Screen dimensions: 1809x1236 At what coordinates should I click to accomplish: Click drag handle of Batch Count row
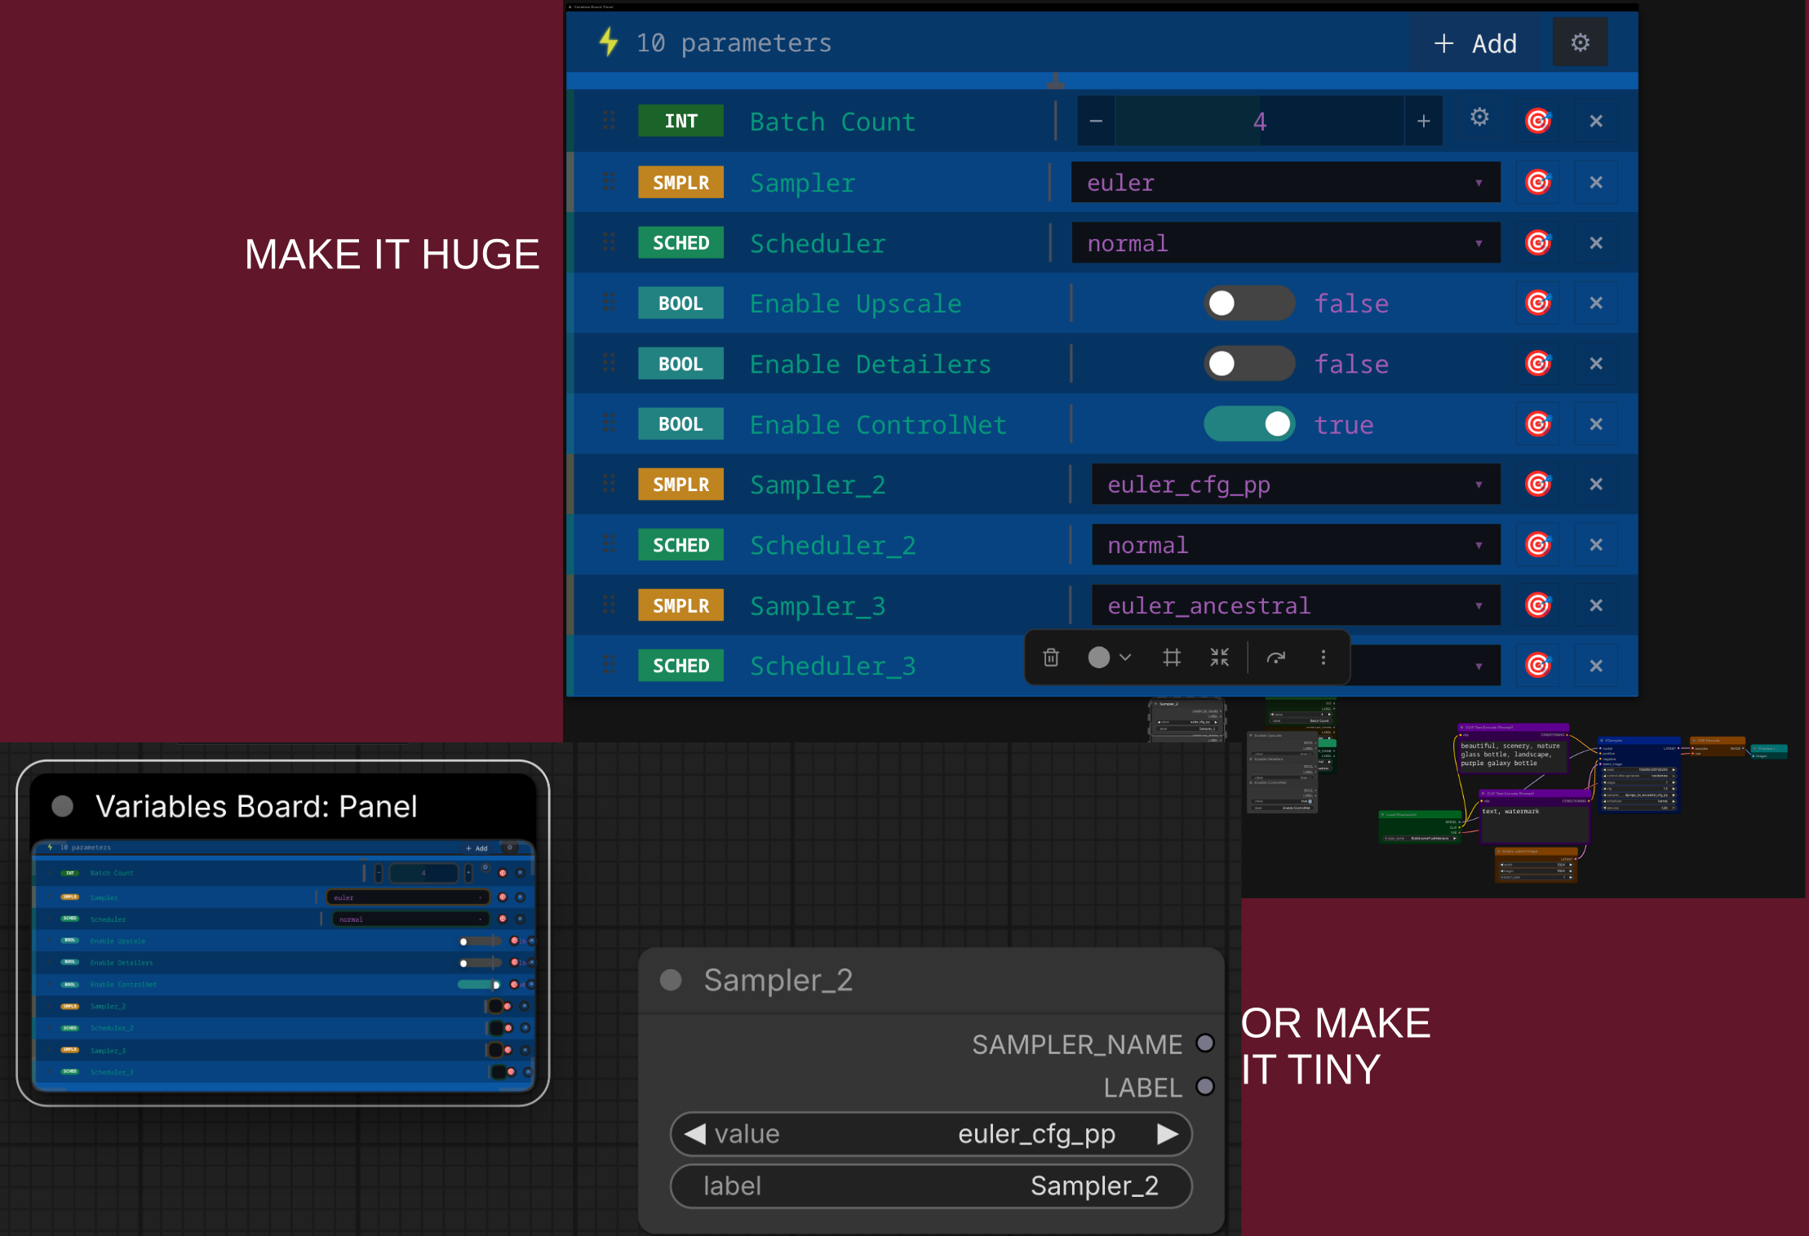click(x=609, y=121)
